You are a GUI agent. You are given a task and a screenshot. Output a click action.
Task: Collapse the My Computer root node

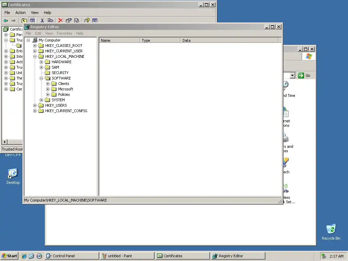point(29,40)
